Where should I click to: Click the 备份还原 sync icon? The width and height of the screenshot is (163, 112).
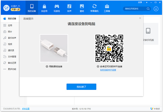pyautogui.click(x=5, y=63)
